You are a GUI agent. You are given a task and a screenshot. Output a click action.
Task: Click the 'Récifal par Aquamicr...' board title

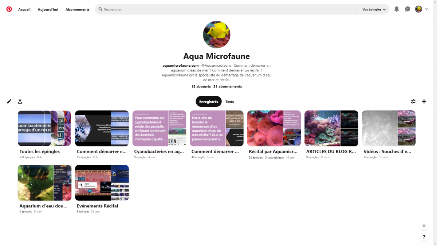click(x=273, y=152)
